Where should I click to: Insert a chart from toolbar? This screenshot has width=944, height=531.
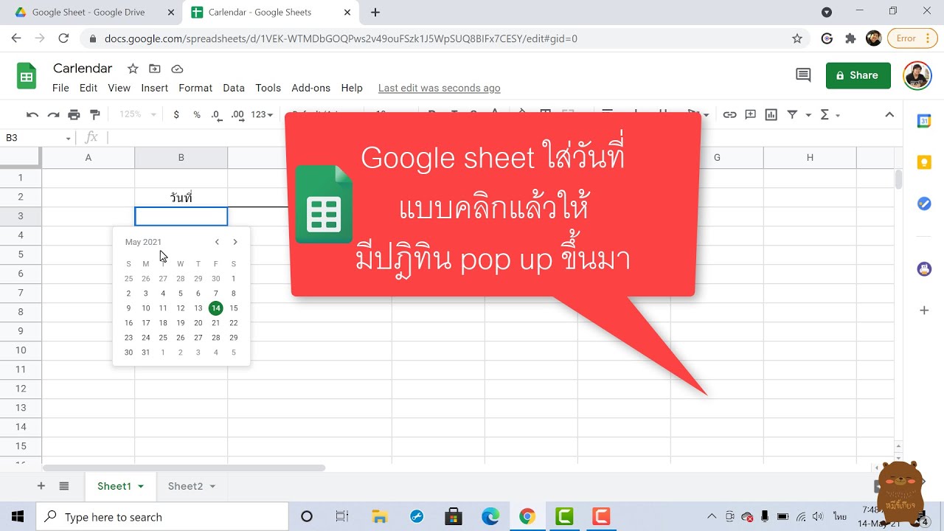[x=771, y=114]
